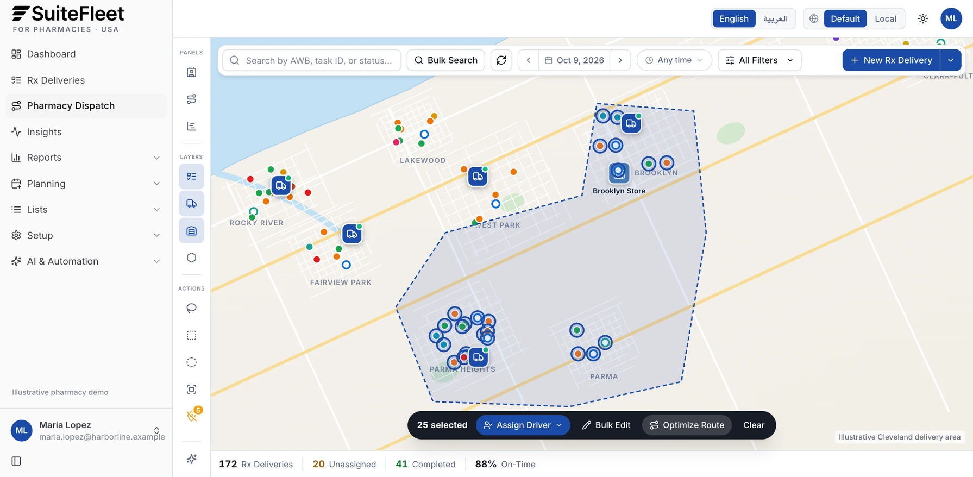Select the circle selection tool
The image size is (973, 477).
click(191, 362)
